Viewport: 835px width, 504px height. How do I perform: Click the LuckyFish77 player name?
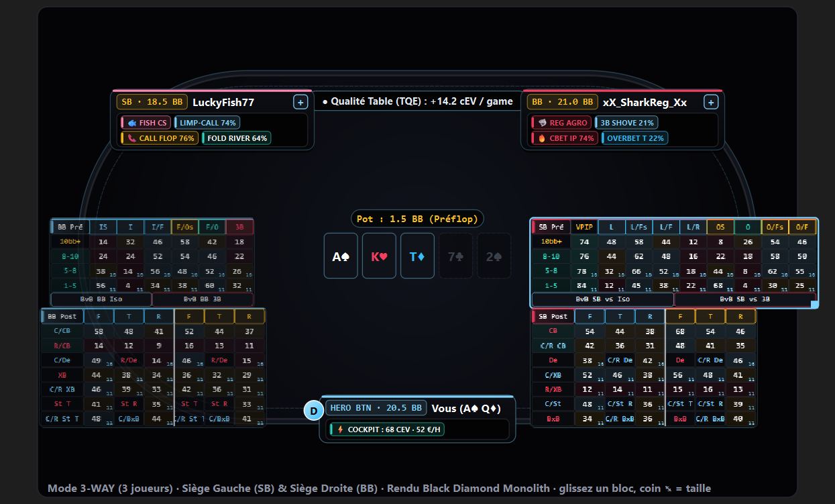[223, 102]
